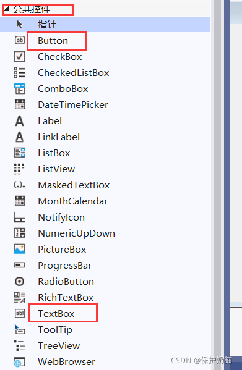Pick the CheckedListBox text entry

pos(74,73)
